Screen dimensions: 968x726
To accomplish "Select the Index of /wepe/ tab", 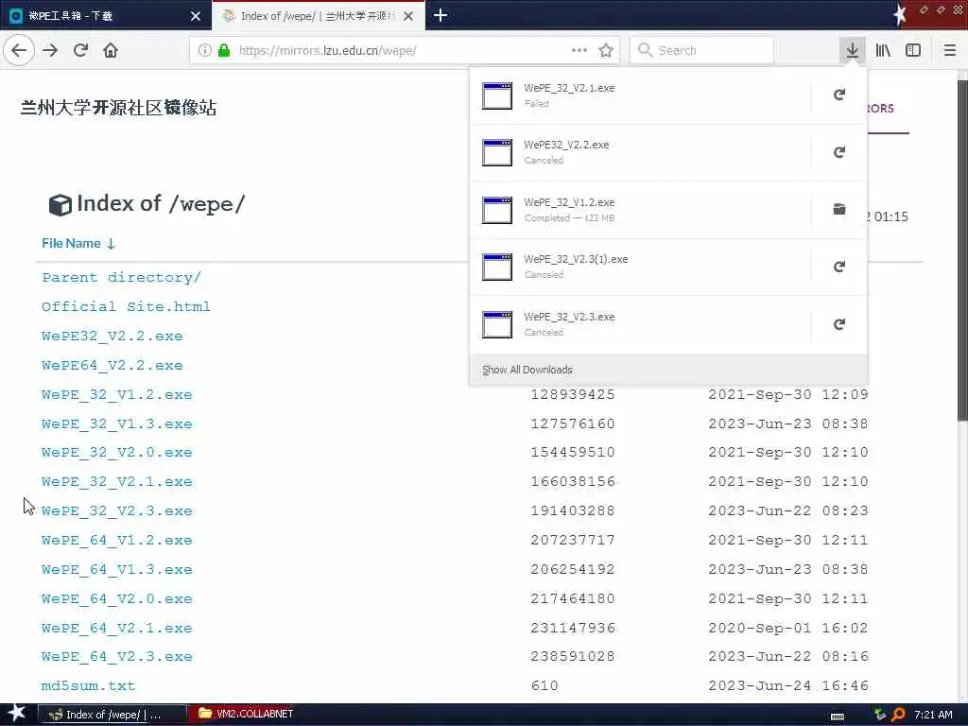I will (x=318, y=15).
